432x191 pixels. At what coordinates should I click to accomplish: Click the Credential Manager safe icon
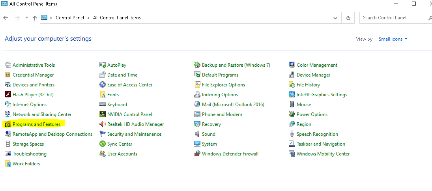[8, 75]
